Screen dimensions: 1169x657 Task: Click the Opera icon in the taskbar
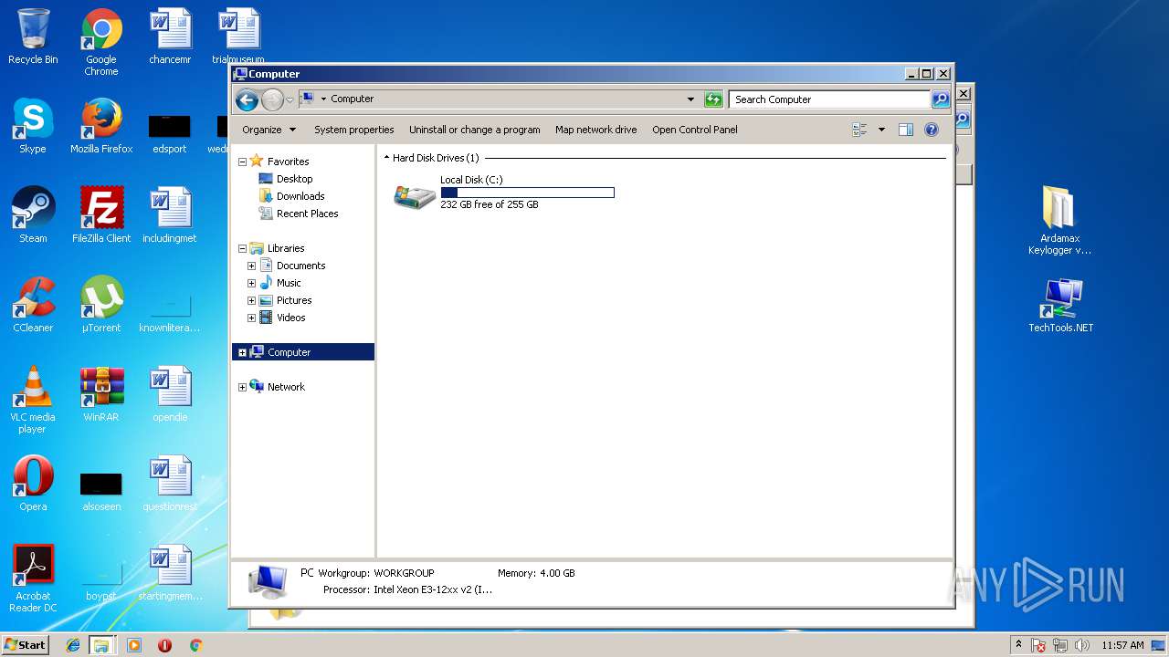tap(165, 645)
